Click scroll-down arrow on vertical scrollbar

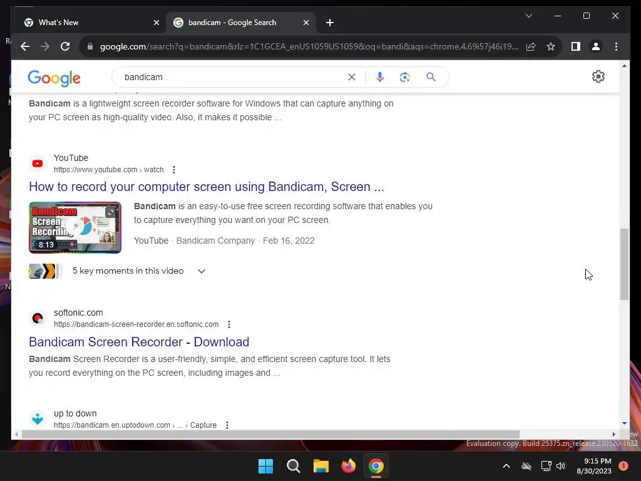point(624,424)
